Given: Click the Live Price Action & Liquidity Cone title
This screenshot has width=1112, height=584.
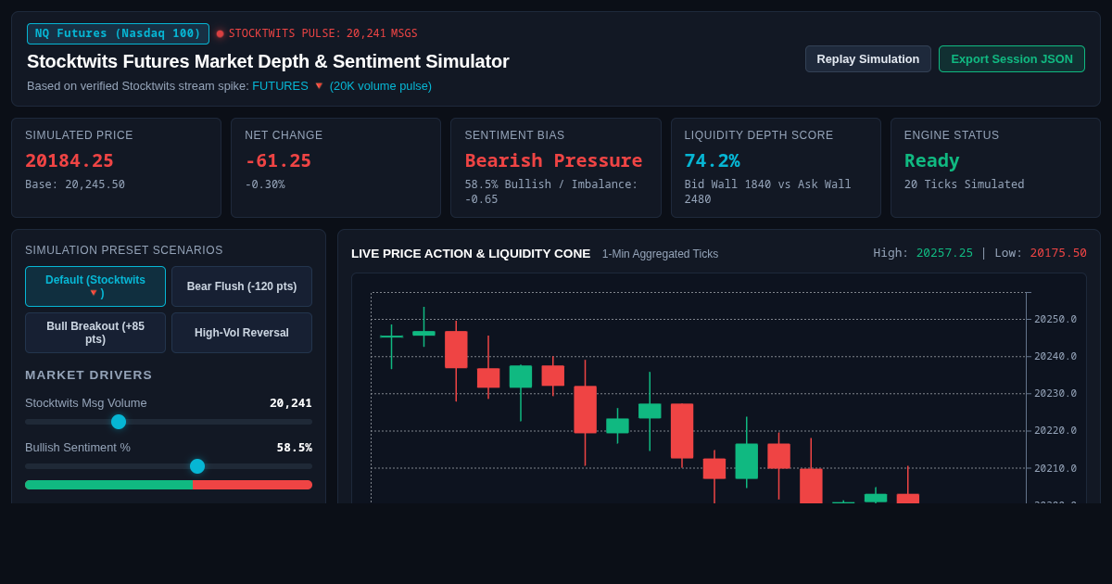Looking at the screenshot, I should click(471, 253).
